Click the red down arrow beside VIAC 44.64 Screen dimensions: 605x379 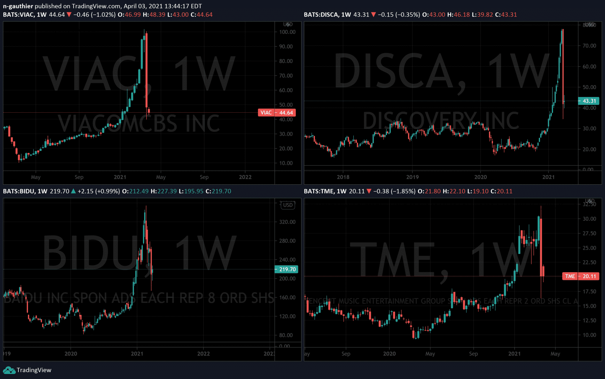(69, 15)
